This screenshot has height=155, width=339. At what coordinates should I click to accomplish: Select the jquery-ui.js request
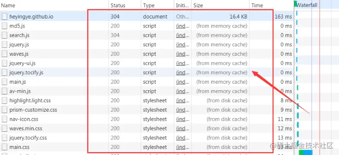147,63
